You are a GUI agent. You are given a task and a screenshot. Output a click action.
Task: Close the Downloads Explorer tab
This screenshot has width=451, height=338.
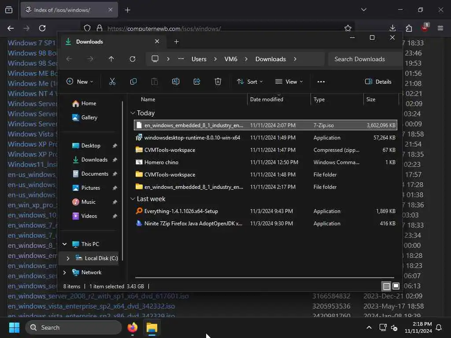tap(157, 41)
